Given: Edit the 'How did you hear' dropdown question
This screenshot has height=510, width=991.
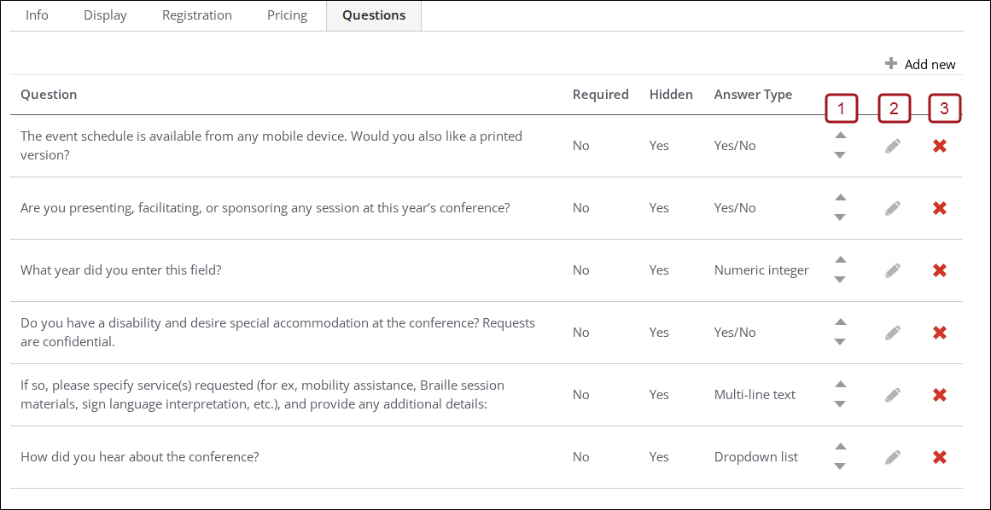Looking at the screenshot, I should coord(893,457).
